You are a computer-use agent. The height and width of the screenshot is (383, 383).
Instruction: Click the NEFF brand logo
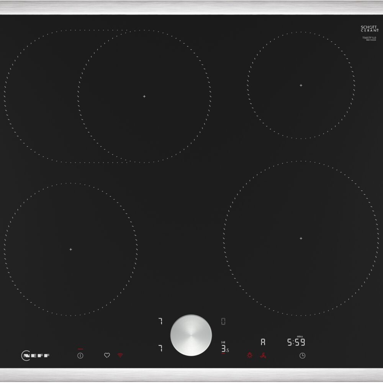click(35, 356)
